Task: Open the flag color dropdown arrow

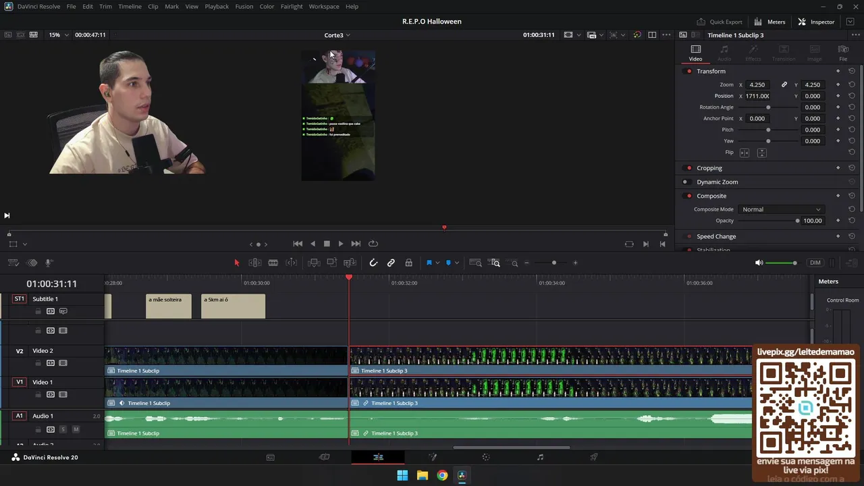Action: pos(437,263)
